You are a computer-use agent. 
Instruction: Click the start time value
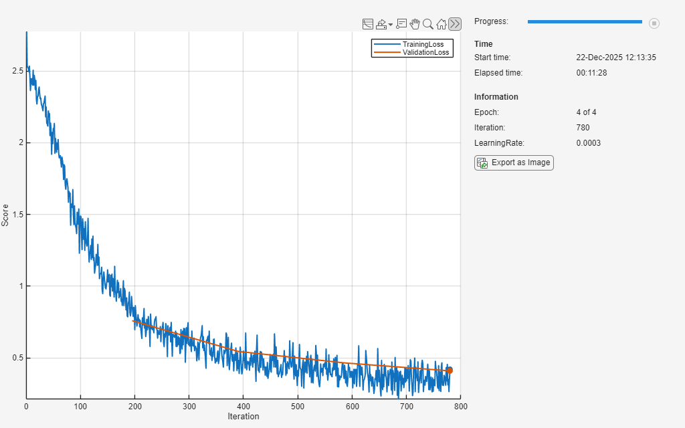[615, 58]
